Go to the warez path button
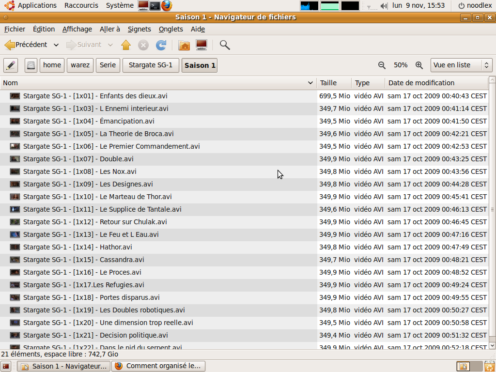Screen dimensions: 496x372 [80, 65]
